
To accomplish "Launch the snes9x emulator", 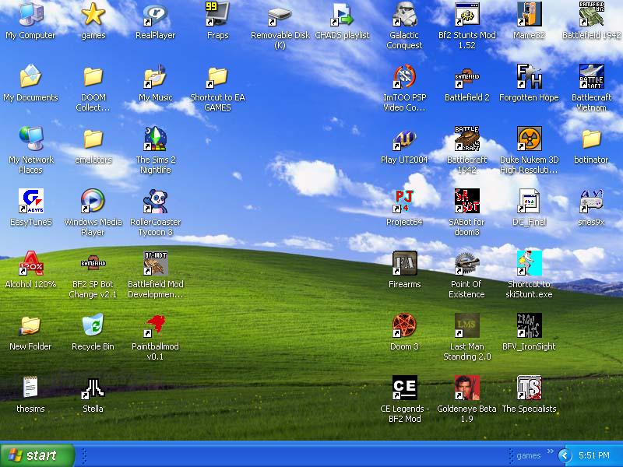I will click(591, 202).
